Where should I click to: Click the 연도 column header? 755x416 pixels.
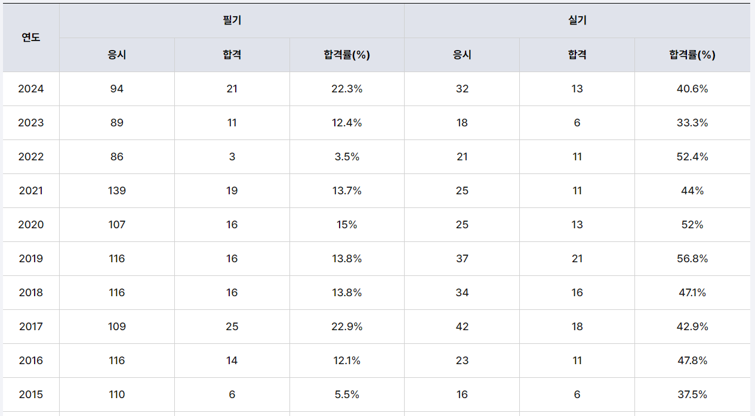click(31, 38)
